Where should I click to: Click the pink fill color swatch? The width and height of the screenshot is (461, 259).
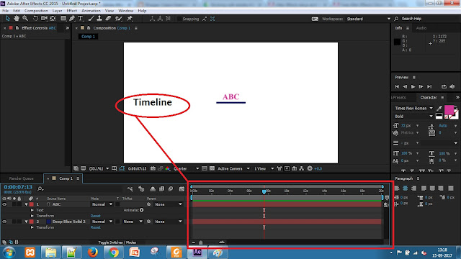pyautogui.click(x=449, y=110)
